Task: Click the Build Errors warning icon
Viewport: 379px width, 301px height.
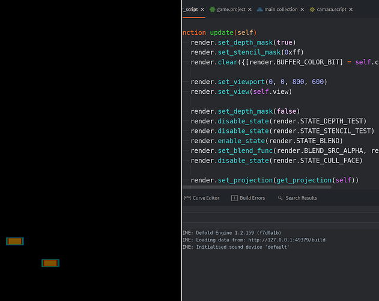Action: pyautogui.click(x=234, y=198)
